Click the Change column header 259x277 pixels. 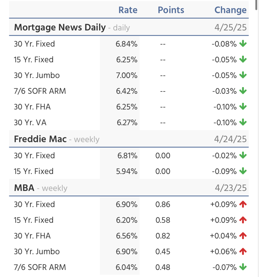point(230,10)
